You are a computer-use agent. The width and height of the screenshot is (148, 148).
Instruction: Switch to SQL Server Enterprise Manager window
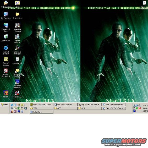tap(90, 105)
